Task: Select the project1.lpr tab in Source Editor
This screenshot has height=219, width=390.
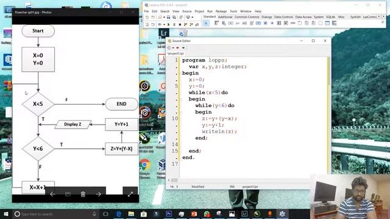Action: [175, 54]
